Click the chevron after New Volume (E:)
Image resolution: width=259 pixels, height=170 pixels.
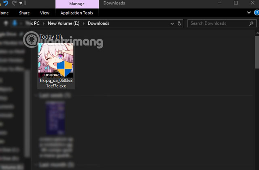coord(84,23)
